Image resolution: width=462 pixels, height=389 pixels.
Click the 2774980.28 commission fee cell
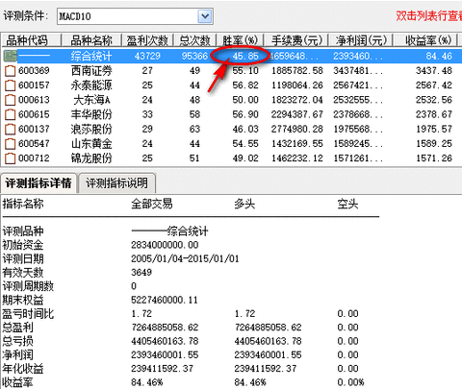[297, 130]
